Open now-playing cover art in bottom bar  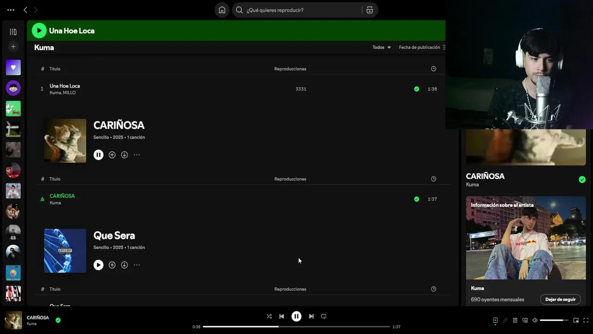click(x=13, y=320)
